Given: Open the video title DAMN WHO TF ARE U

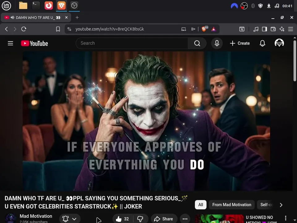Looking at the screenshot, I should pos(96,202).
